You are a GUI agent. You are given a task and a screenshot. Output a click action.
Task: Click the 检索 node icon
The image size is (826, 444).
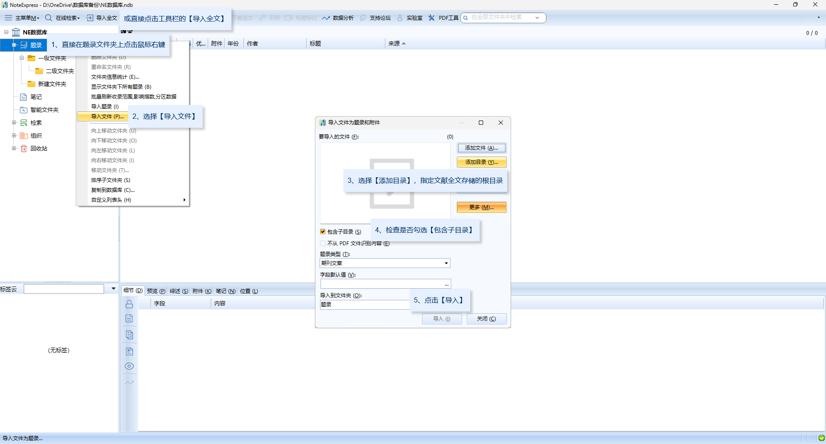24,123
